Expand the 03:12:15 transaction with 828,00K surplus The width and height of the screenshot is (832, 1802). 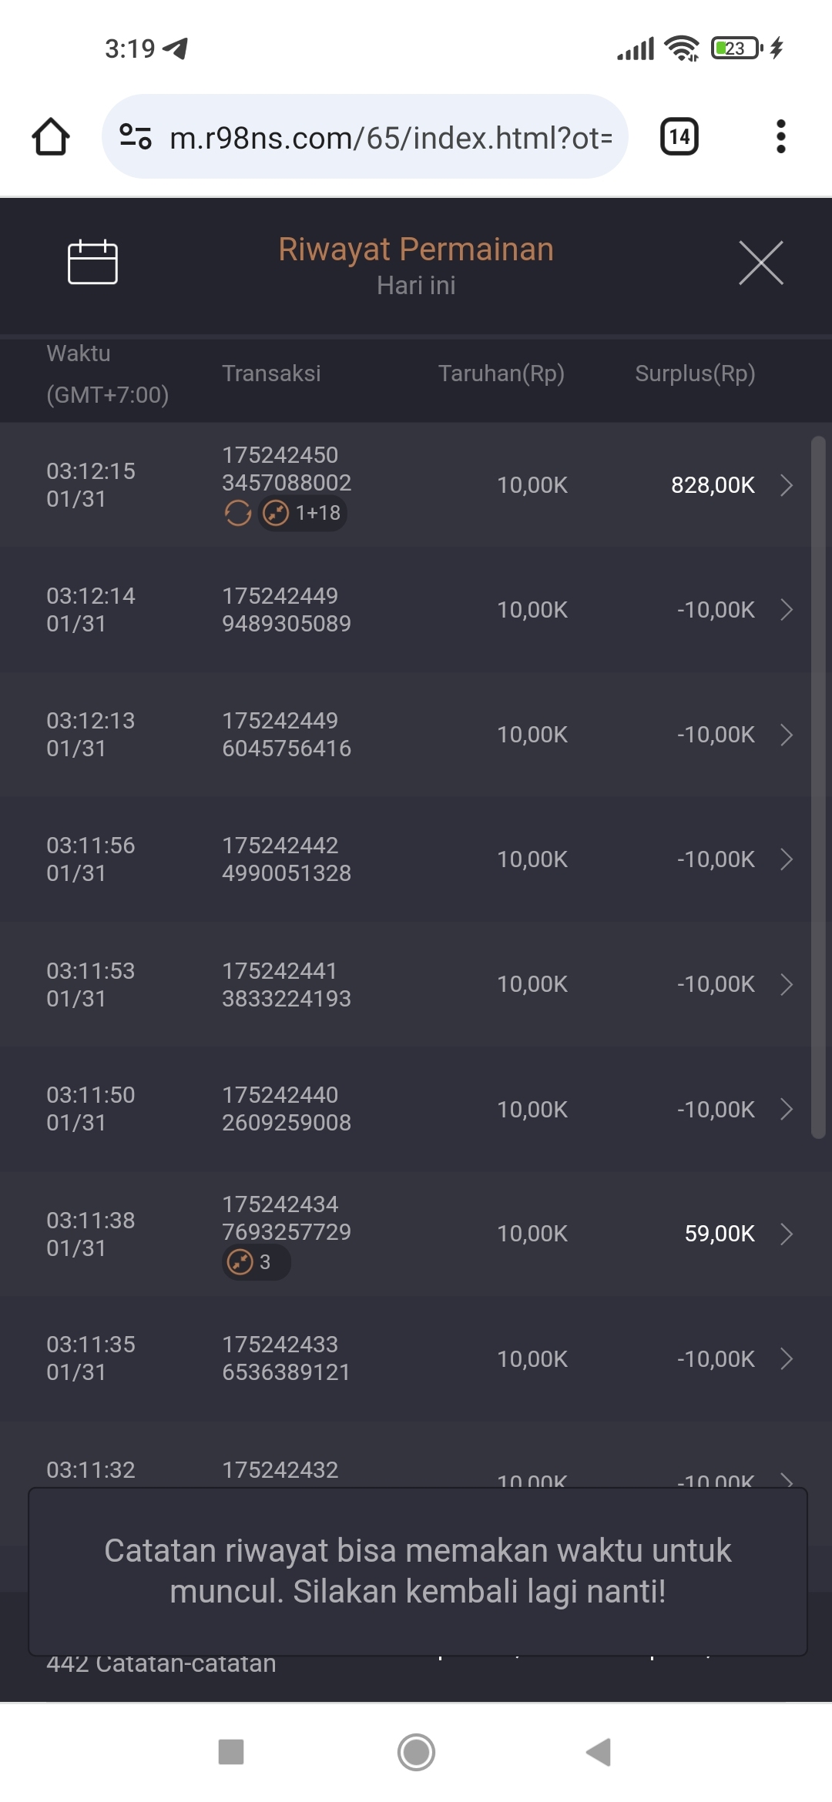(786, 485)
